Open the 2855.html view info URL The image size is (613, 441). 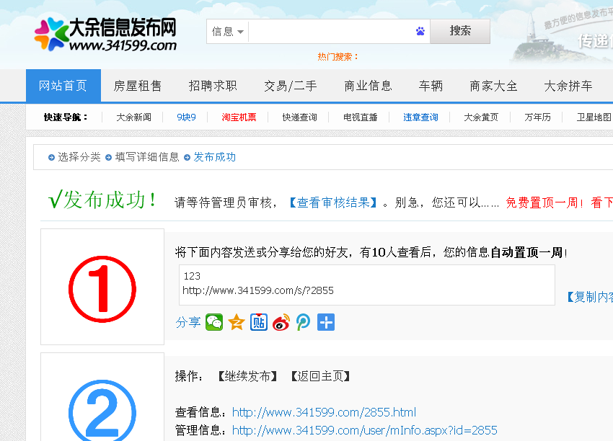[324, 413]
